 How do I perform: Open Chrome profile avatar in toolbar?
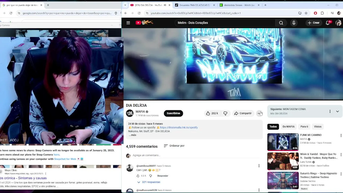click(x=339, y=13)
